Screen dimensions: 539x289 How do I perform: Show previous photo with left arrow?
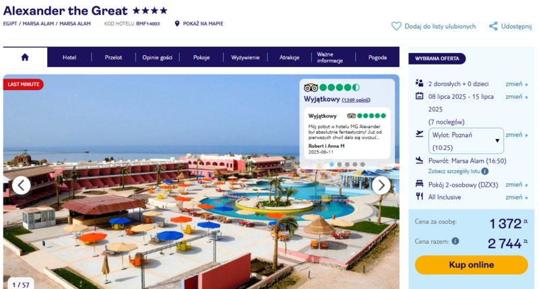(x=22, y=185)
